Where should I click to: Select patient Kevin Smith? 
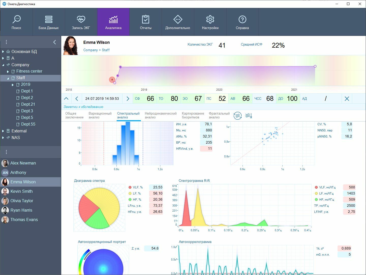point(30,191)
